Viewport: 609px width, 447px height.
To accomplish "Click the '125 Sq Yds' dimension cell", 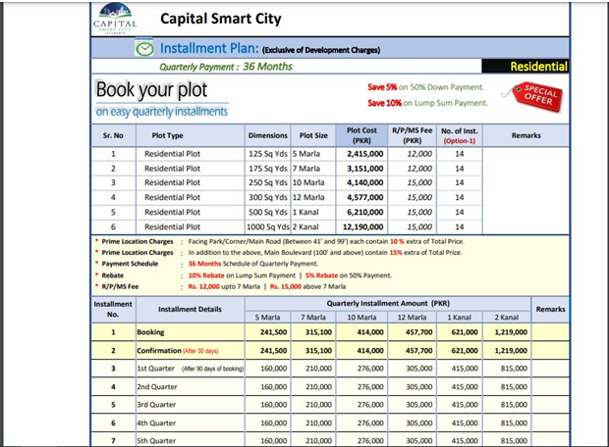I will (268, 154).
